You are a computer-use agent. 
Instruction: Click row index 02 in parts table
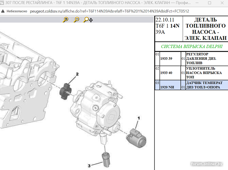point(157,69)
